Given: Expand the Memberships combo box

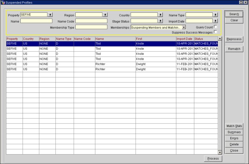Looking at the screenshot, I should coord(184,27).
